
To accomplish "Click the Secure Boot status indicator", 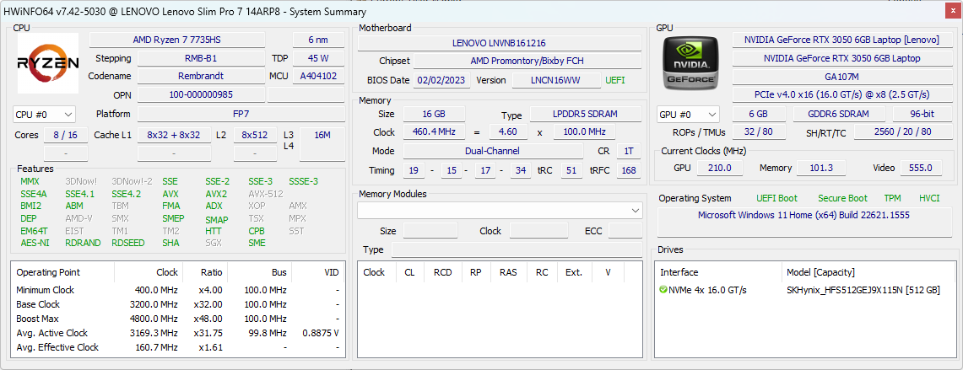I will tap(842, 199).
